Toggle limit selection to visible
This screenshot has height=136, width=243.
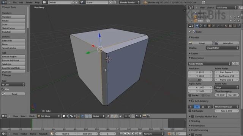pos(120,116)
